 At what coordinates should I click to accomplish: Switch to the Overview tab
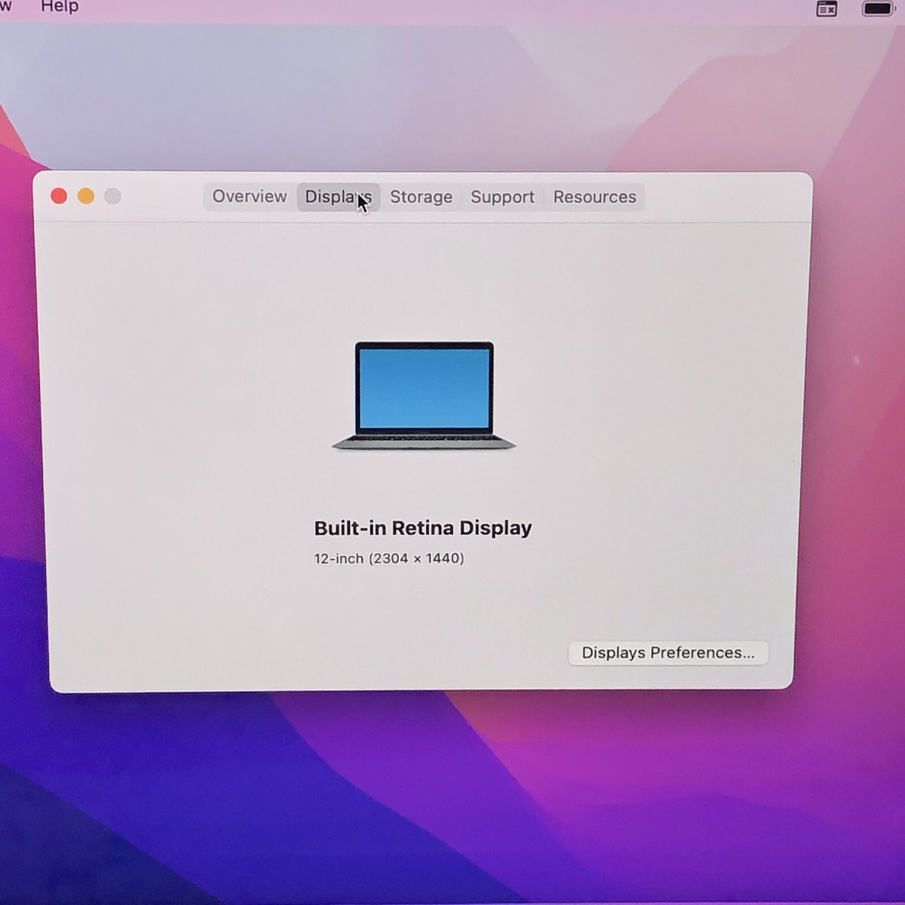[x=249, y=197]
